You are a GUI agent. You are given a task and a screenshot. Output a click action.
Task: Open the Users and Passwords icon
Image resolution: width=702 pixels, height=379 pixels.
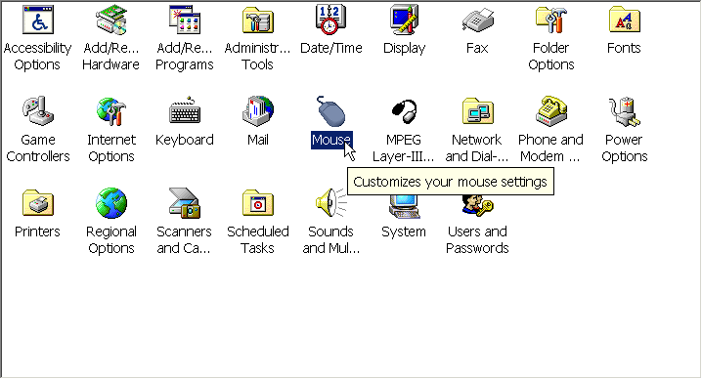point(478,207)
